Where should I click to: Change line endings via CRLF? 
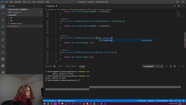tap(171, 101)
